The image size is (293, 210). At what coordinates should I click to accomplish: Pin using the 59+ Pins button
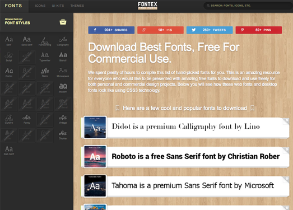click(259, 30)
